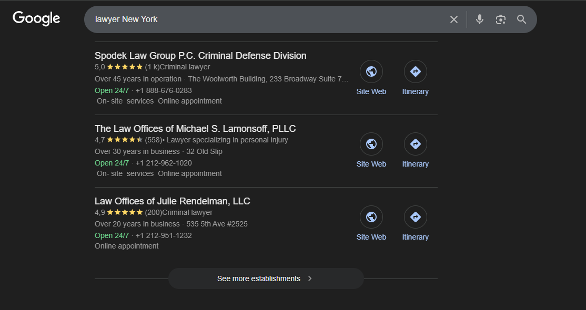
Task: Get directions to Julie Rendelman office
Action: tap(415, 217)
